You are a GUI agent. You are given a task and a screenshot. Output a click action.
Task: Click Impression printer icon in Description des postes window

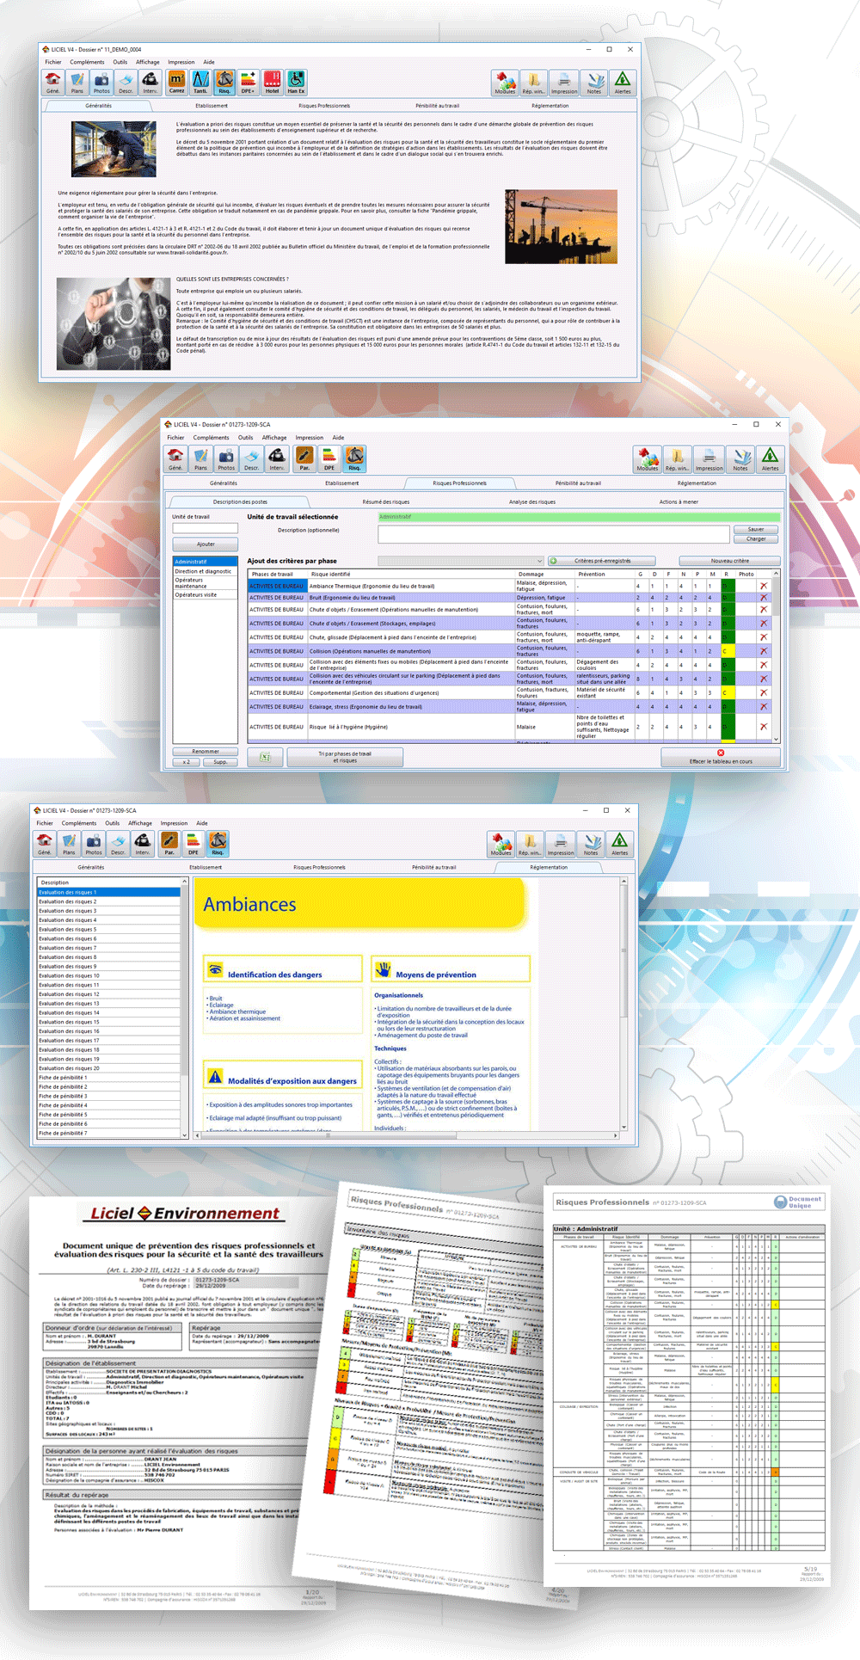pos(709,459)
